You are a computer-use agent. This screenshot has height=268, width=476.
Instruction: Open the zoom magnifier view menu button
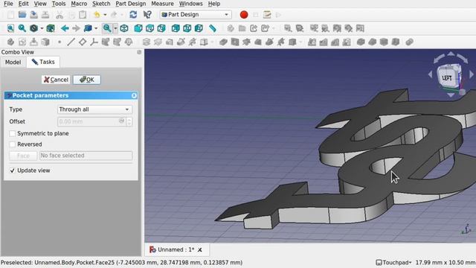click(107, 28)
